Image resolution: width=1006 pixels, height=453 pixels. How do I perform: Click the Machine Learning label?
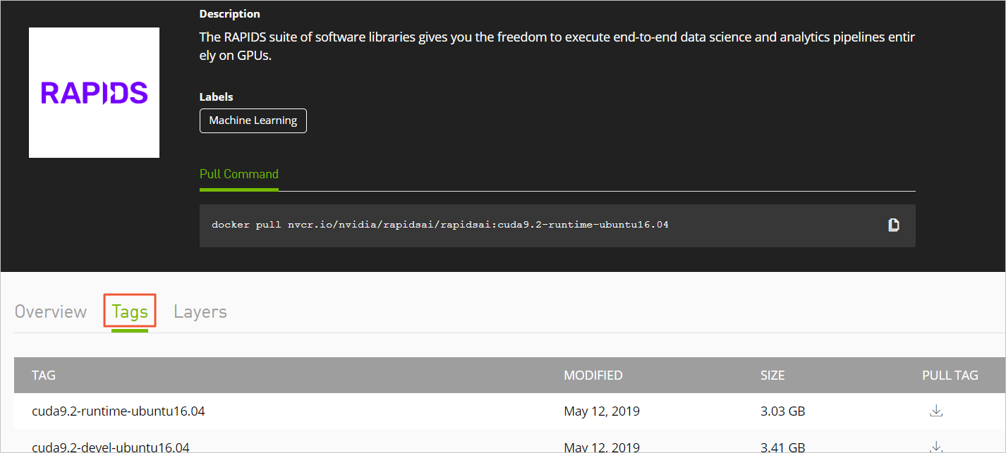click(253, 120)
